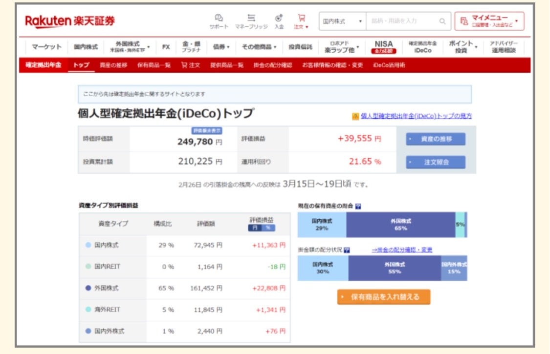Select the 提供商品一覧 tab
Screen dimensions: 550x354
pos(226,65)
